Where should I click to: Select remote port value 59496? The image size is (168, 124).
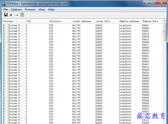tap(146, 87)
